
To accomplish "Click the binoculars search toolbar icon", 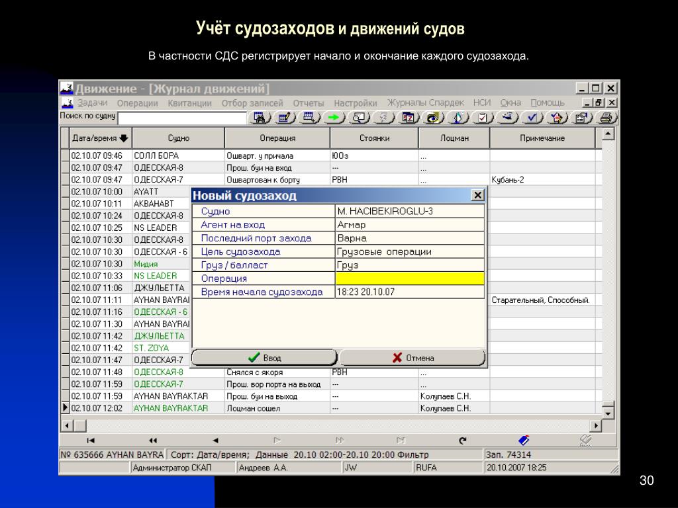I will pos(259,118).
